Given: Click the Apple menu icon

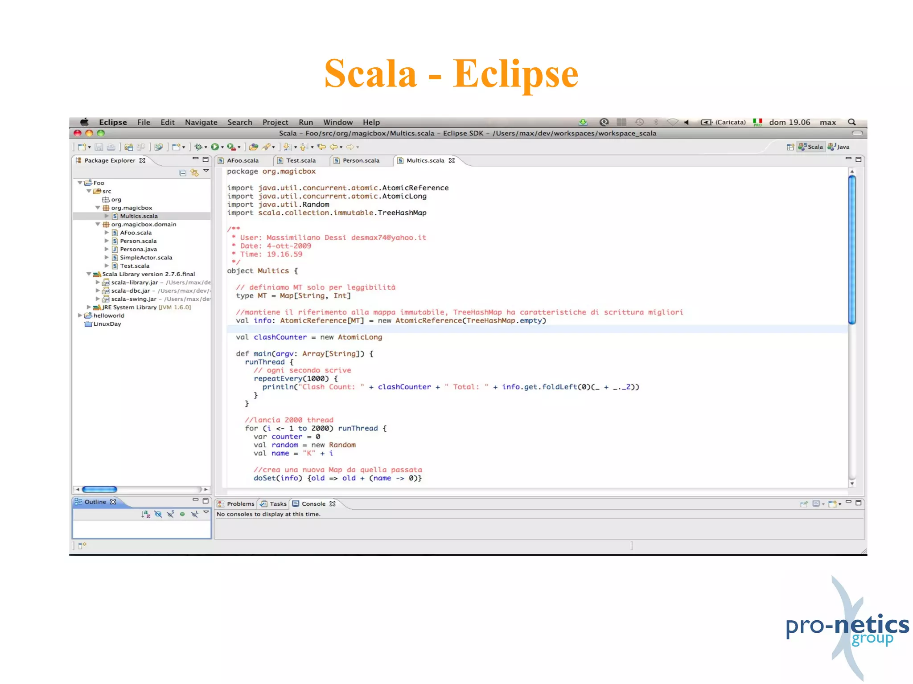Looking at the screenshot, I should coord(84,122).
